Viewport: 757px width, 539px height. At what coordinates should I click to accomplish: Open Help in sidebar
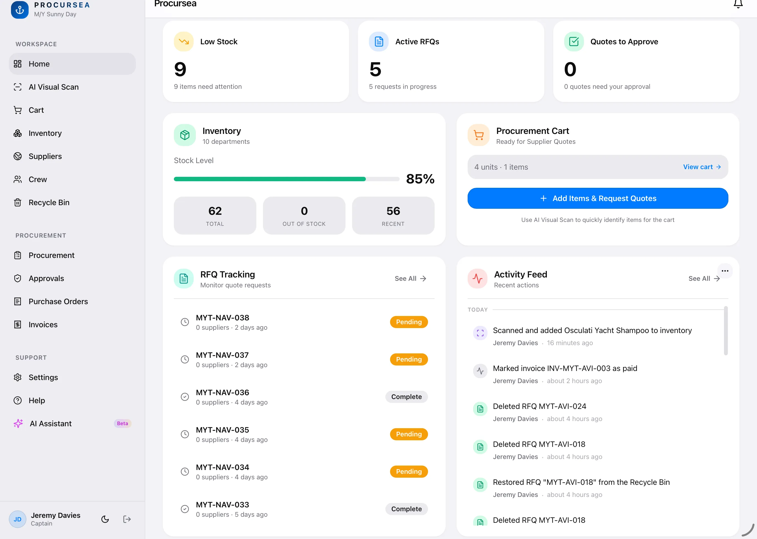tap(72, 401)
